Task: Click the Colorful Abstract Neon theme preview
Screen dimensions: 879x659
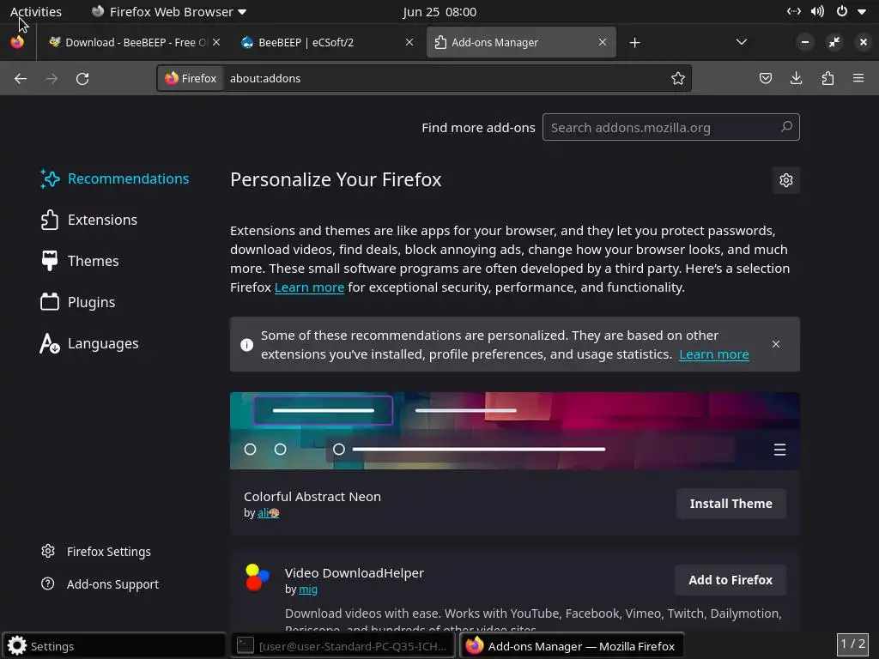Action: point(515,431)
